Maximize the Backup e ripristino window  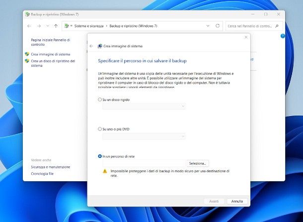tap(266, 14)
